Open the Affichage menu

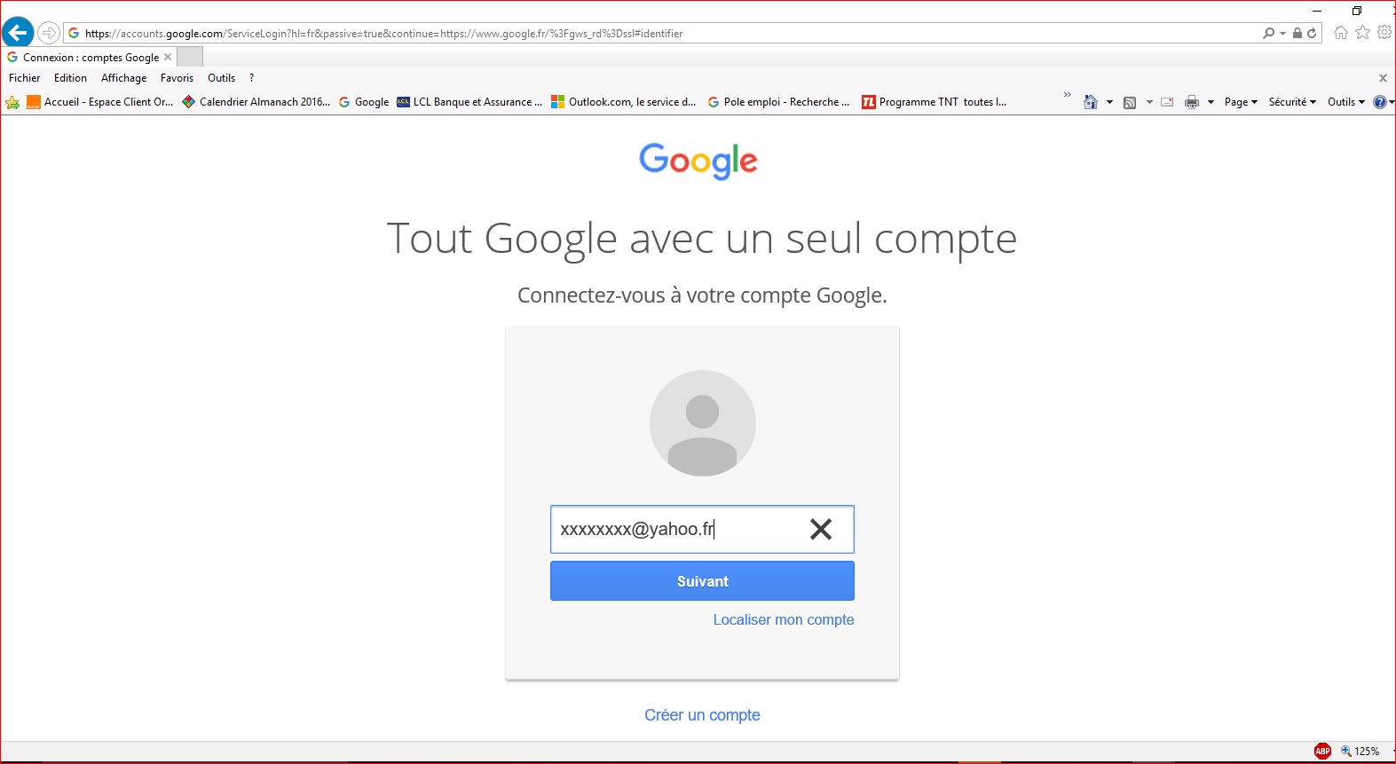coord(124,78)
